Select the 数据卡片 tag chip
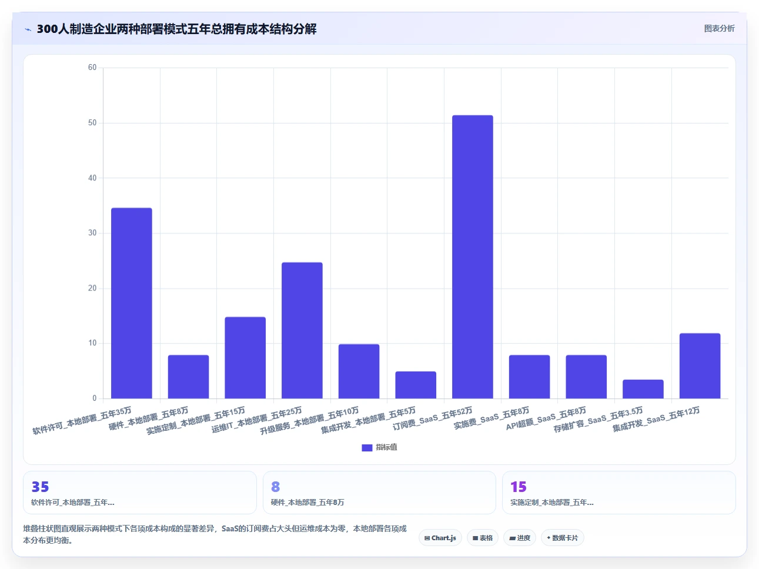This screenshot has height=569, width=759. point(563,538)
